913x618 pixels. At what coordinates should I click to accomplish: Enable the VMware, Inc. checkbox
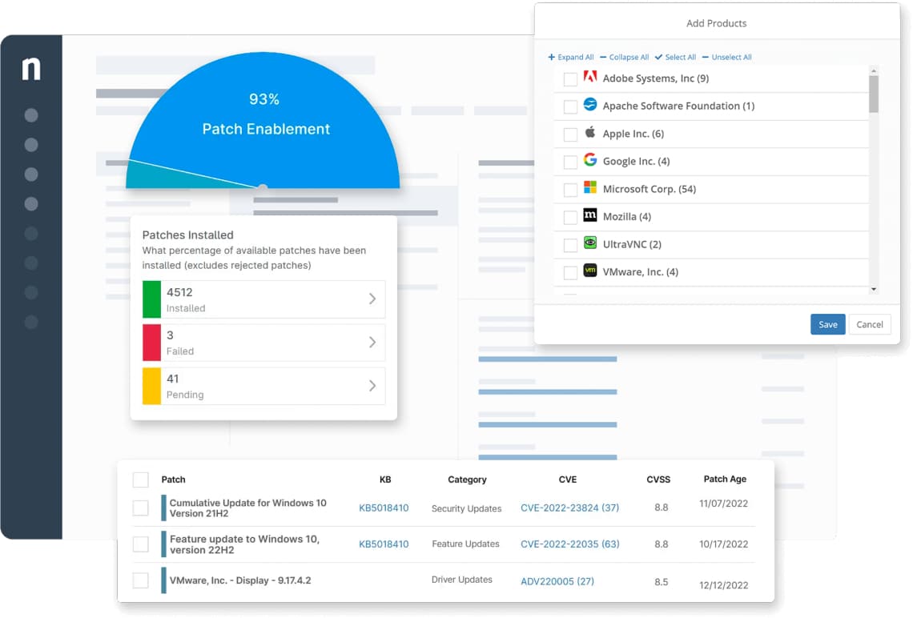[570, 272]
